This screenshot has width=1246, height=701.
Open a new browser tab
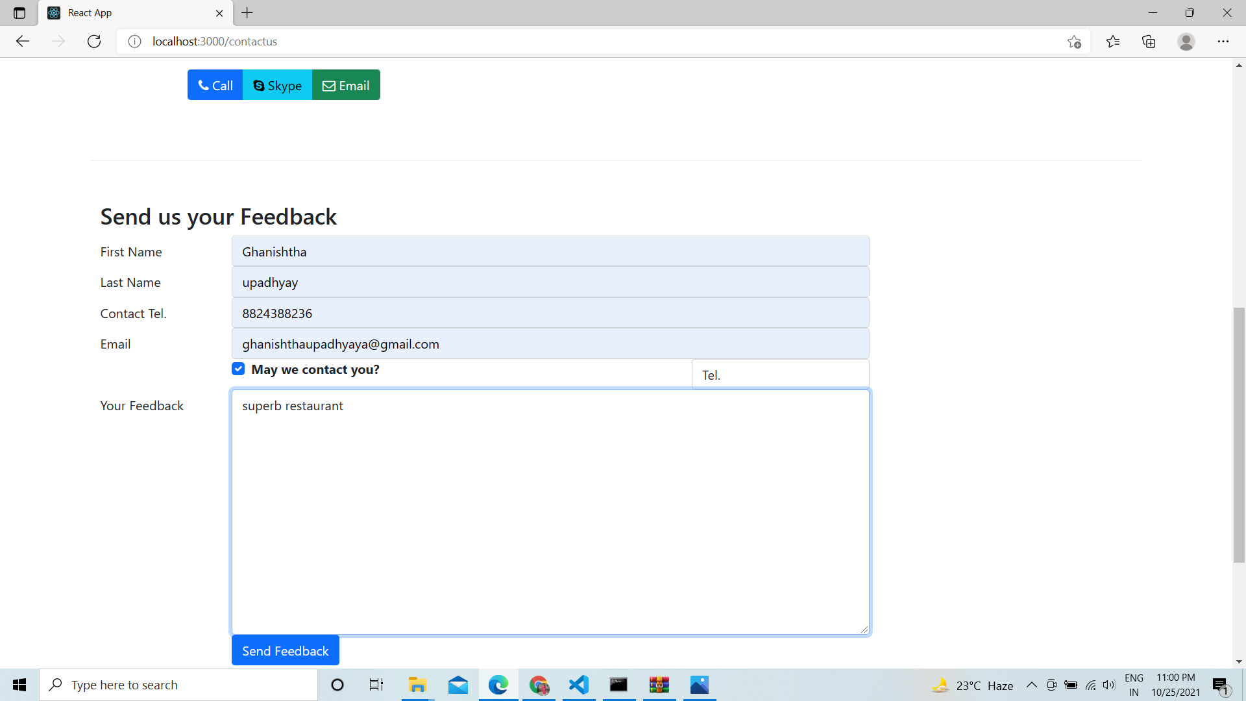(x=247, y=13)
